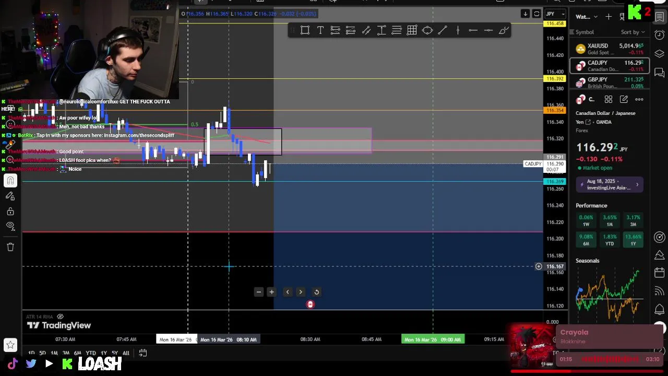Screen dimensions: 668x376
Task: Open the go-to-date calendar icon
Action: pyautogui.click(x=142, y=353)
